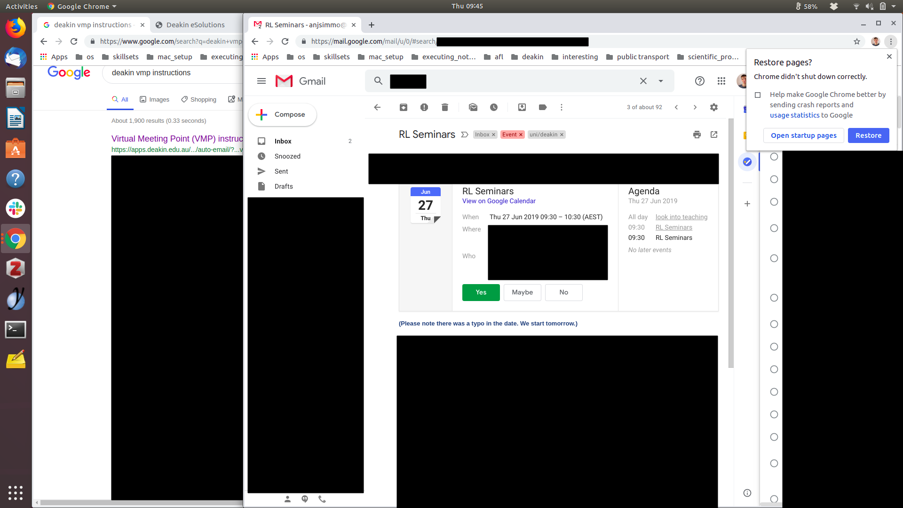Click the Report spam icon

tap(424, 107)
